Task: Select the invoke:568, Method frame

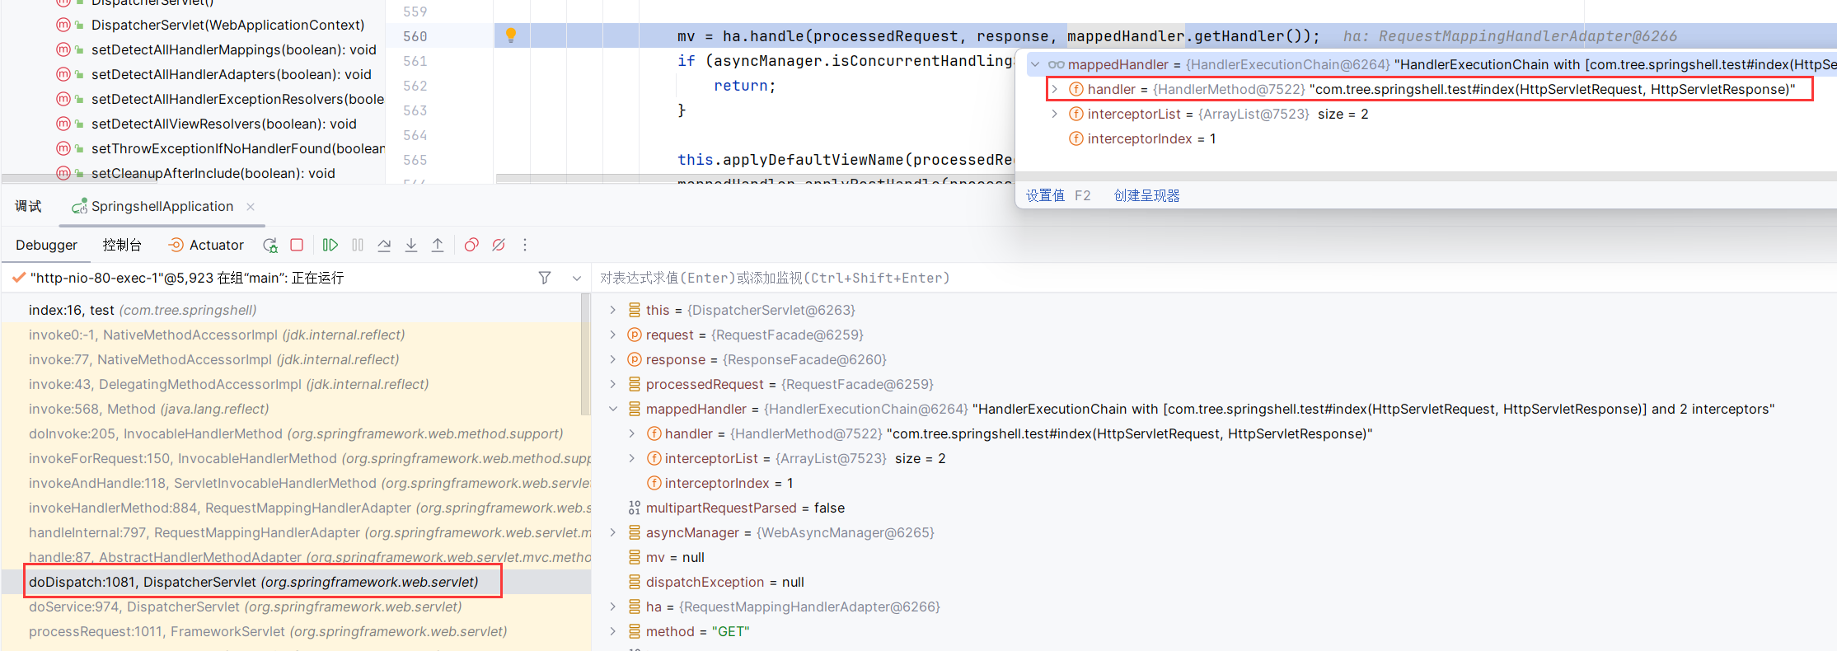Action: [296, 409]
